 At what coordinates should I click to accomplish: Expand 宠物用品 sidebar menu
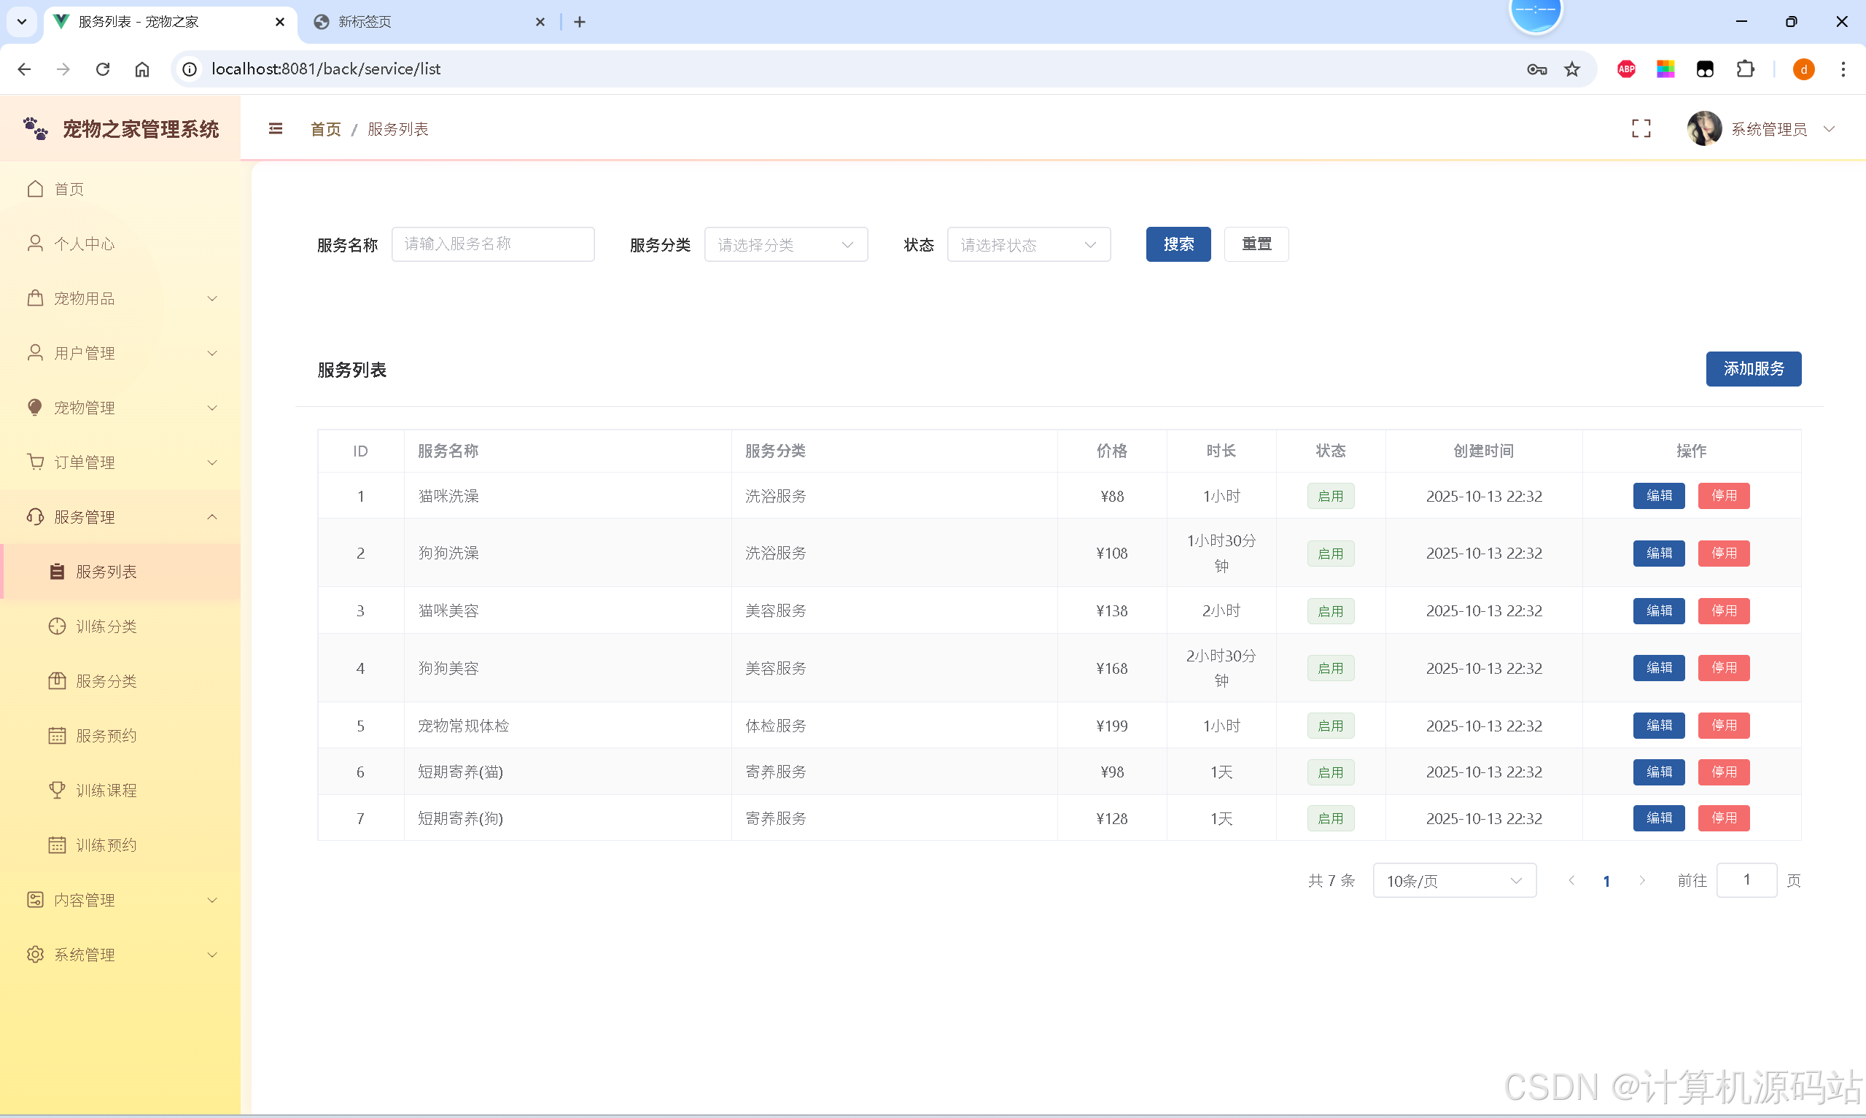pyautogui.click(x=120, y=298)
